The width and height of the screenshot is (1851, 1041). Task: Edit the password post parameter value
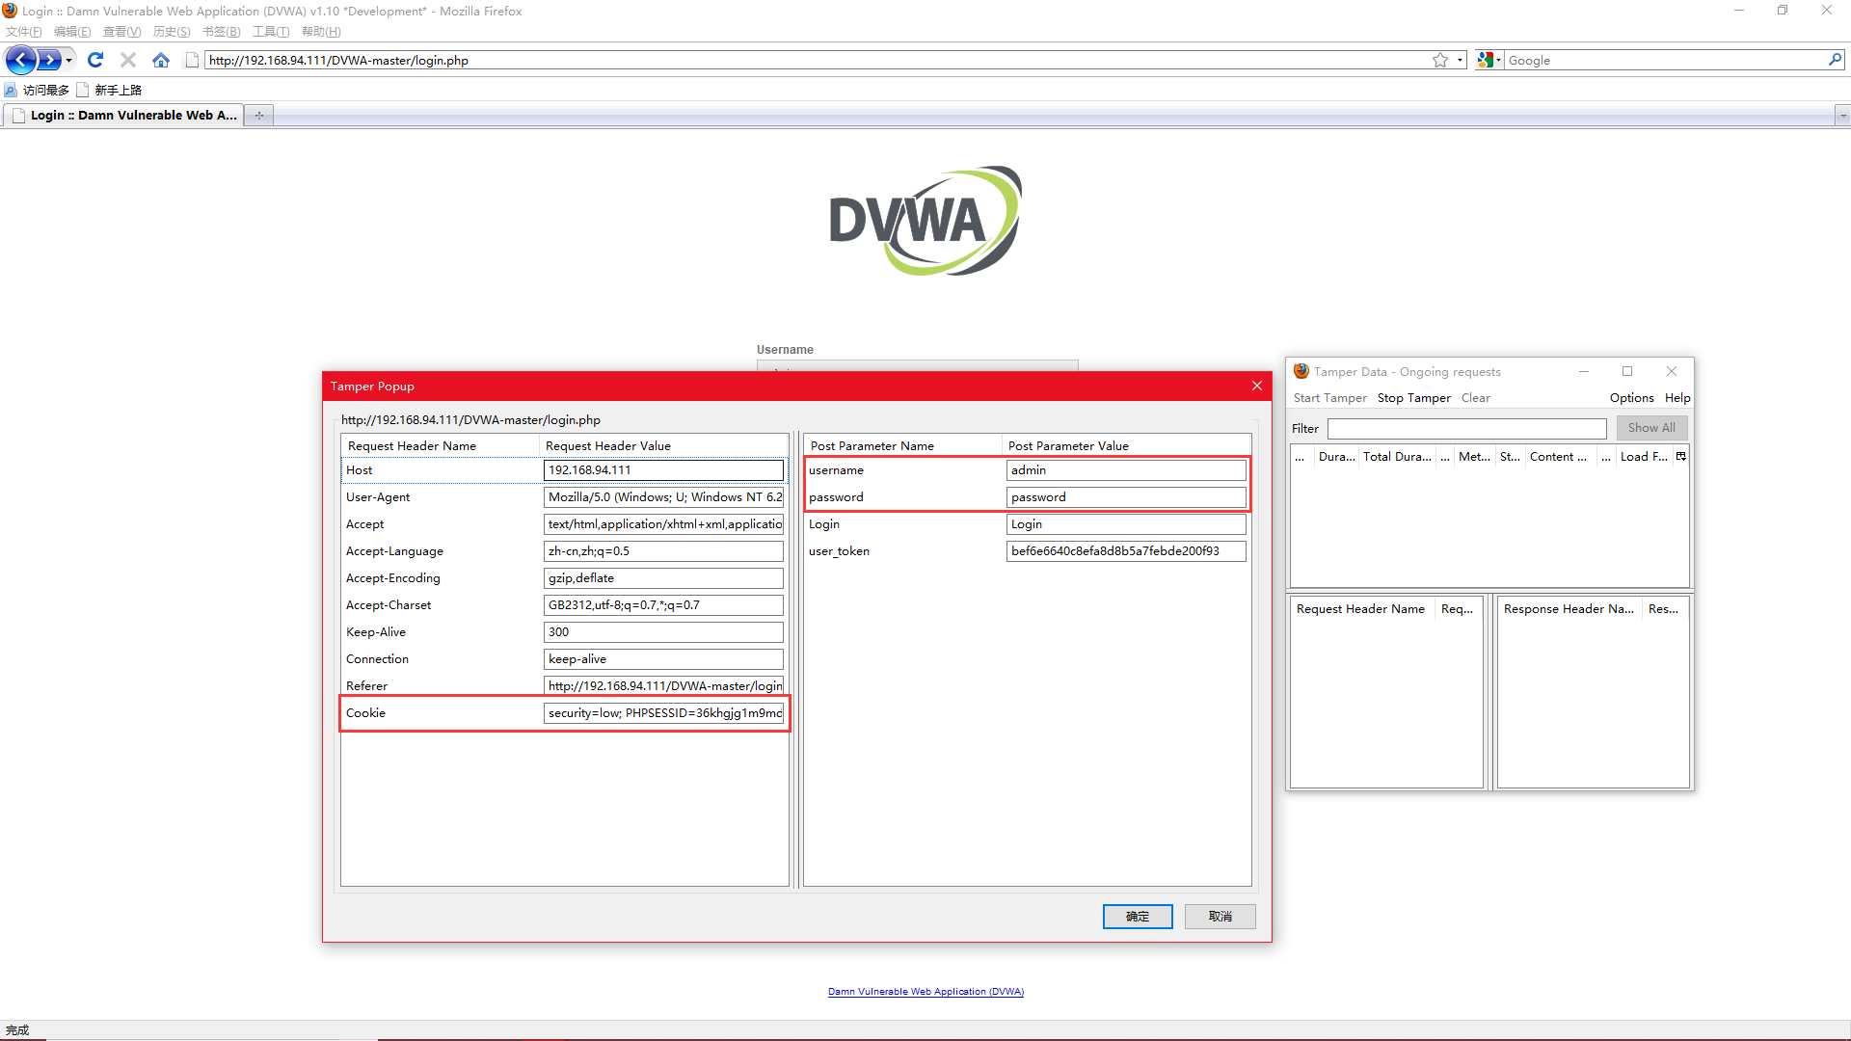click(x=1126, y=497)
